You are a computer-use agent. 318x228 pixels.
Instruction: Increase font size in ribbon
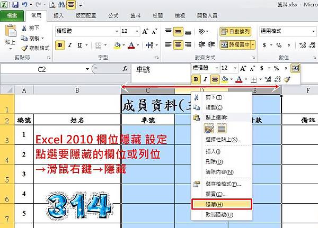(145, 31)
